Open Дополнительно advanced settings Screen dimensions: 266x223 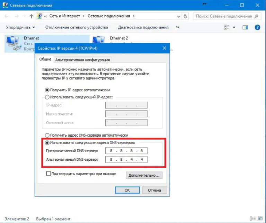pyautogui.click(x=144, y=175)
